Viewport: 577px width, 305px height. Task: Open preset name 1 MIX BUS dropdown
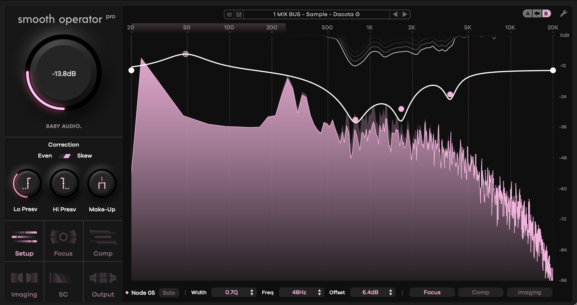pos(316,14)
